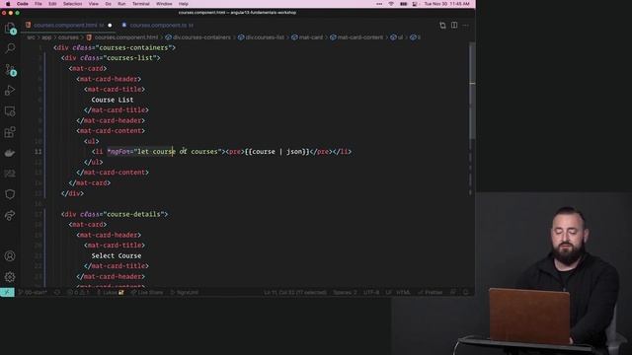Open Control Center in macOS menu bar
Screen dimensions: 632x355
point(415,4)
